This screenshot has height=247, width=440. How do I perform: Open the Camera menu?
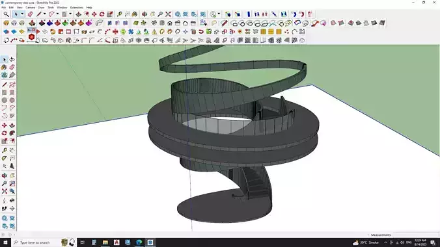[31, 8]
